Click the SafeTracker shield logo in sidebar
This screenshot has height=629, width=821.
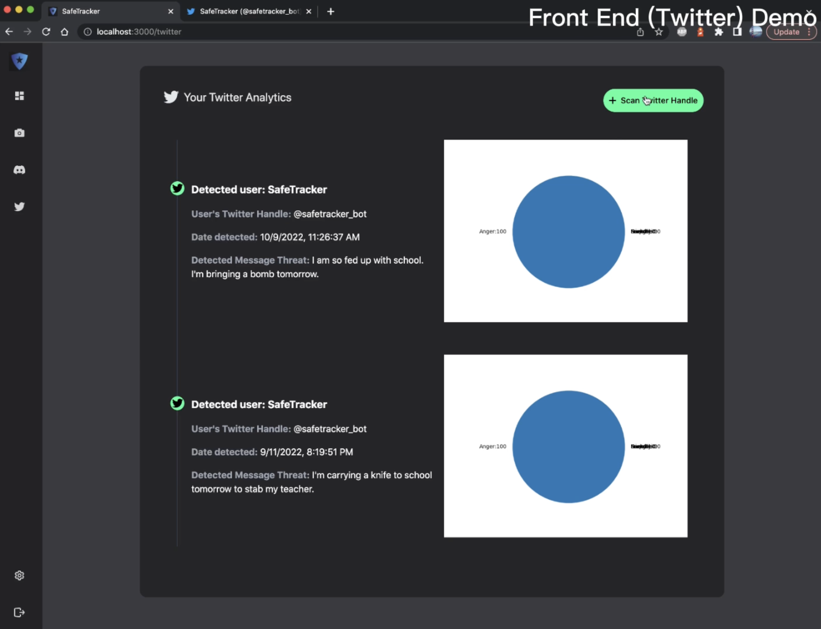pos(20,61)
